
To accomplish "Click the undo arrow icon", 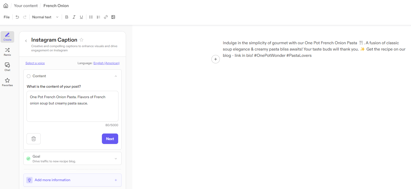I will pos(17,17).
